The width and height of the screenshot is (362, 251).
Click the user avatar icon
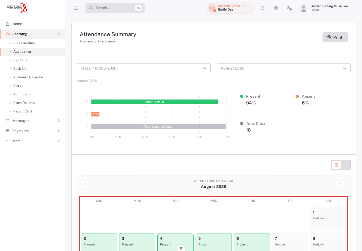(x=304, y=8)
